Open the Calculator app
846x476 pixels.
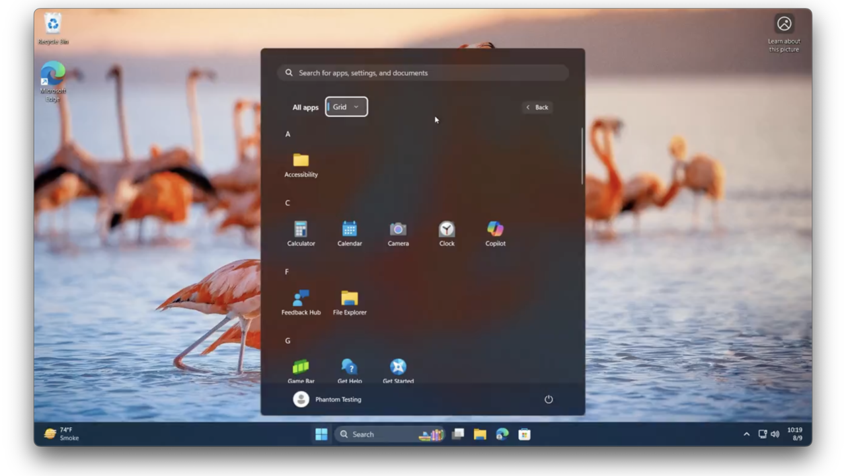tap(301, 233)
